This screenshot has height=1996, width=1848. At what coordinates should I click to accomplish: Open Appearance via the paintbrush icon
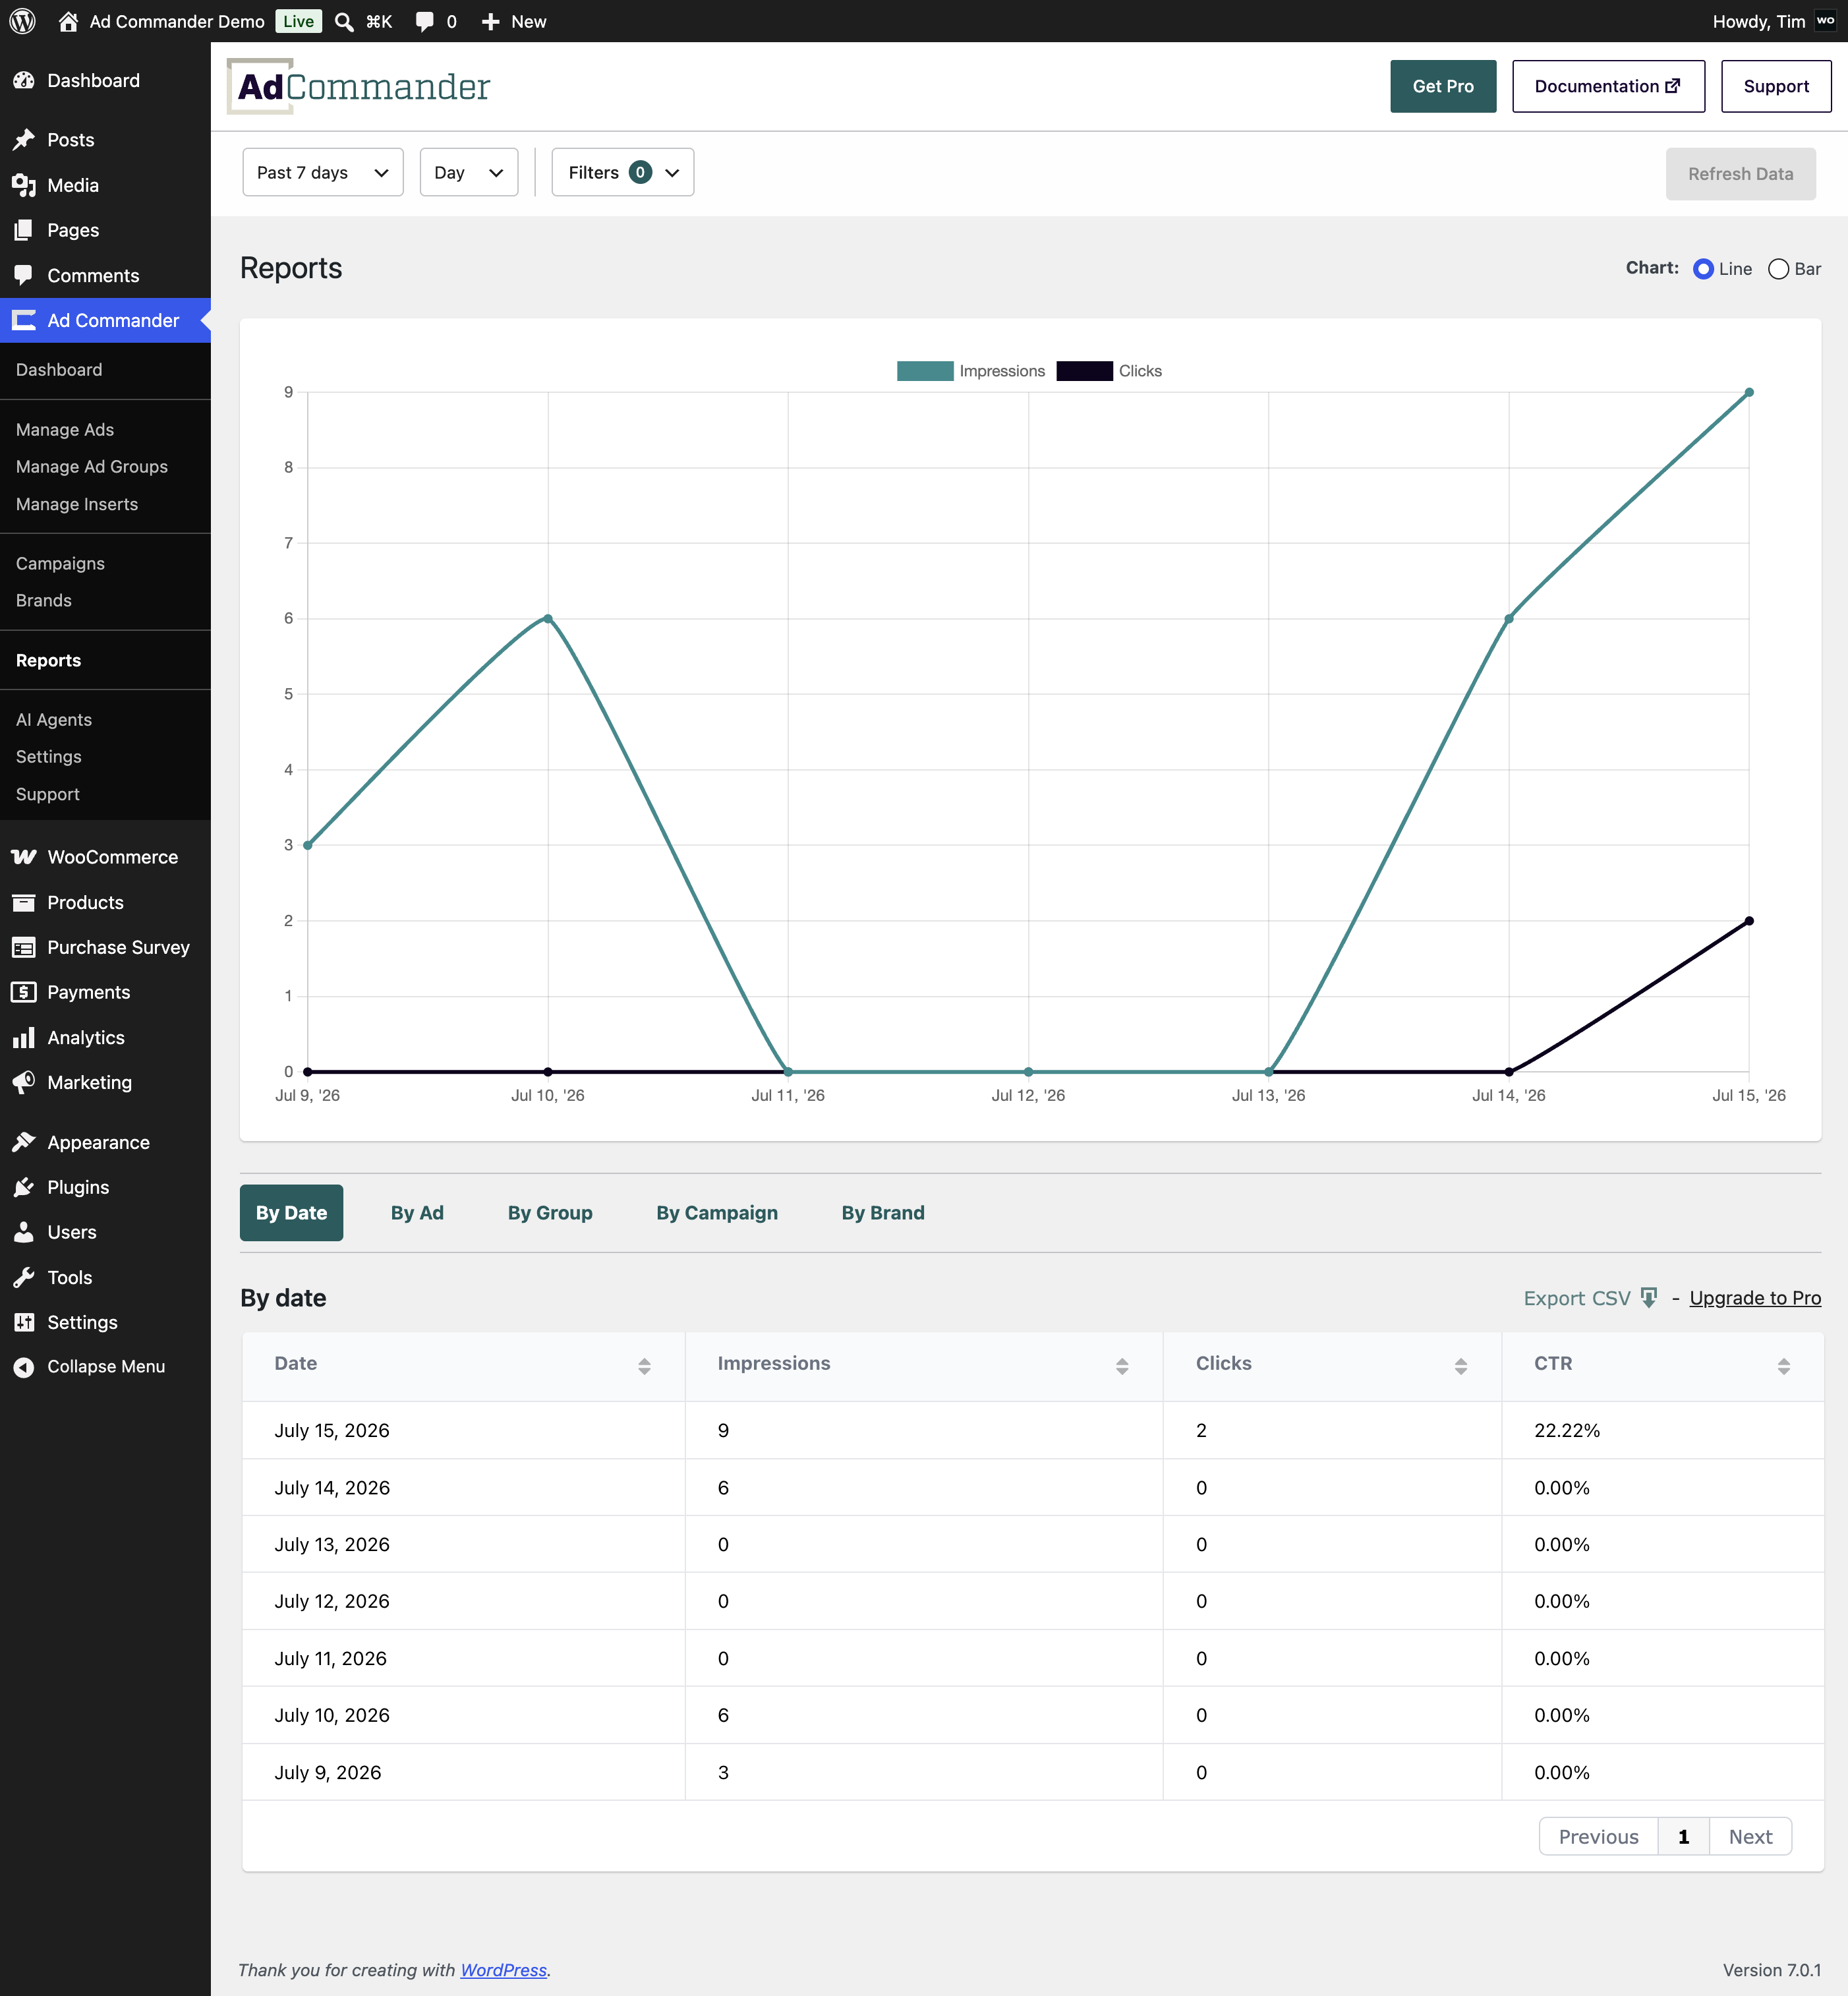(24, 1142)
